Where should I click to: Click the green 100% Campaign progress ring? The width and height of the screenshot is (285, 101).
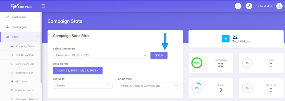point(197,63)
